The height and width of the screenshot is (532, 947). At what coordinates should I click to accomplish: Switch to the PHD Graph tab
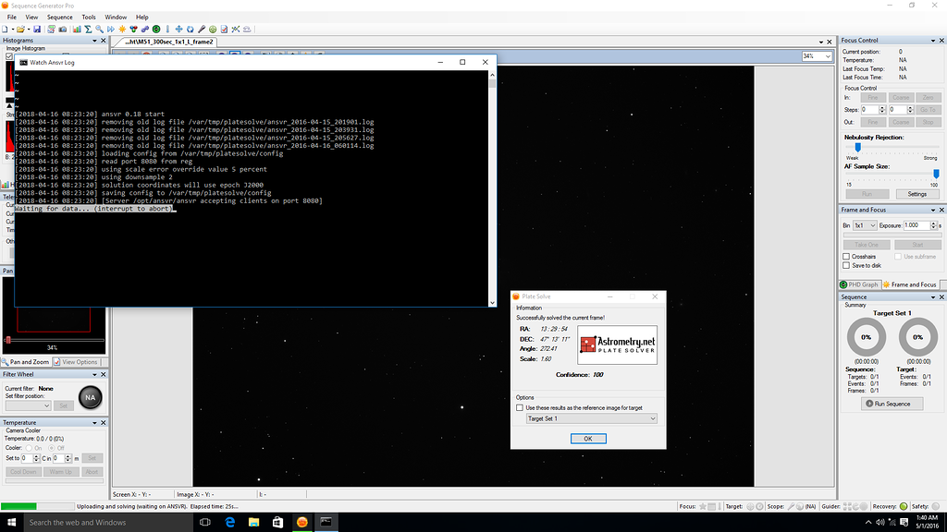858,284
